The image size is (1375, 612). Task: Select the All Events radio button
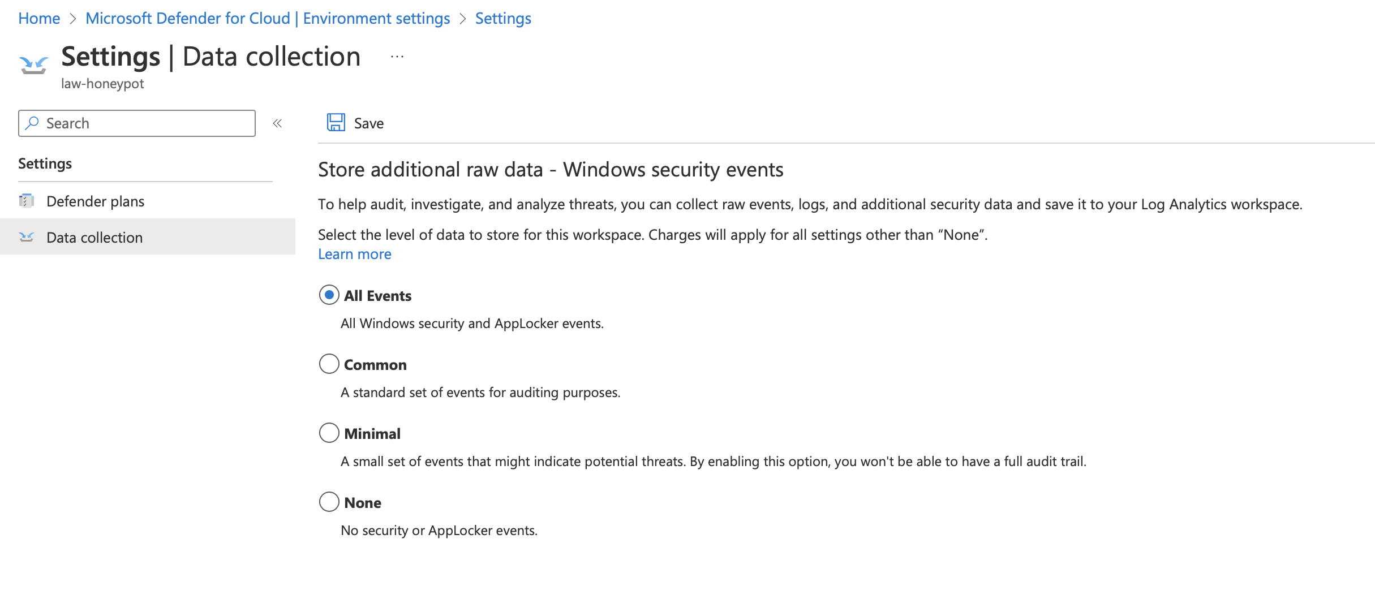point(329,295)
